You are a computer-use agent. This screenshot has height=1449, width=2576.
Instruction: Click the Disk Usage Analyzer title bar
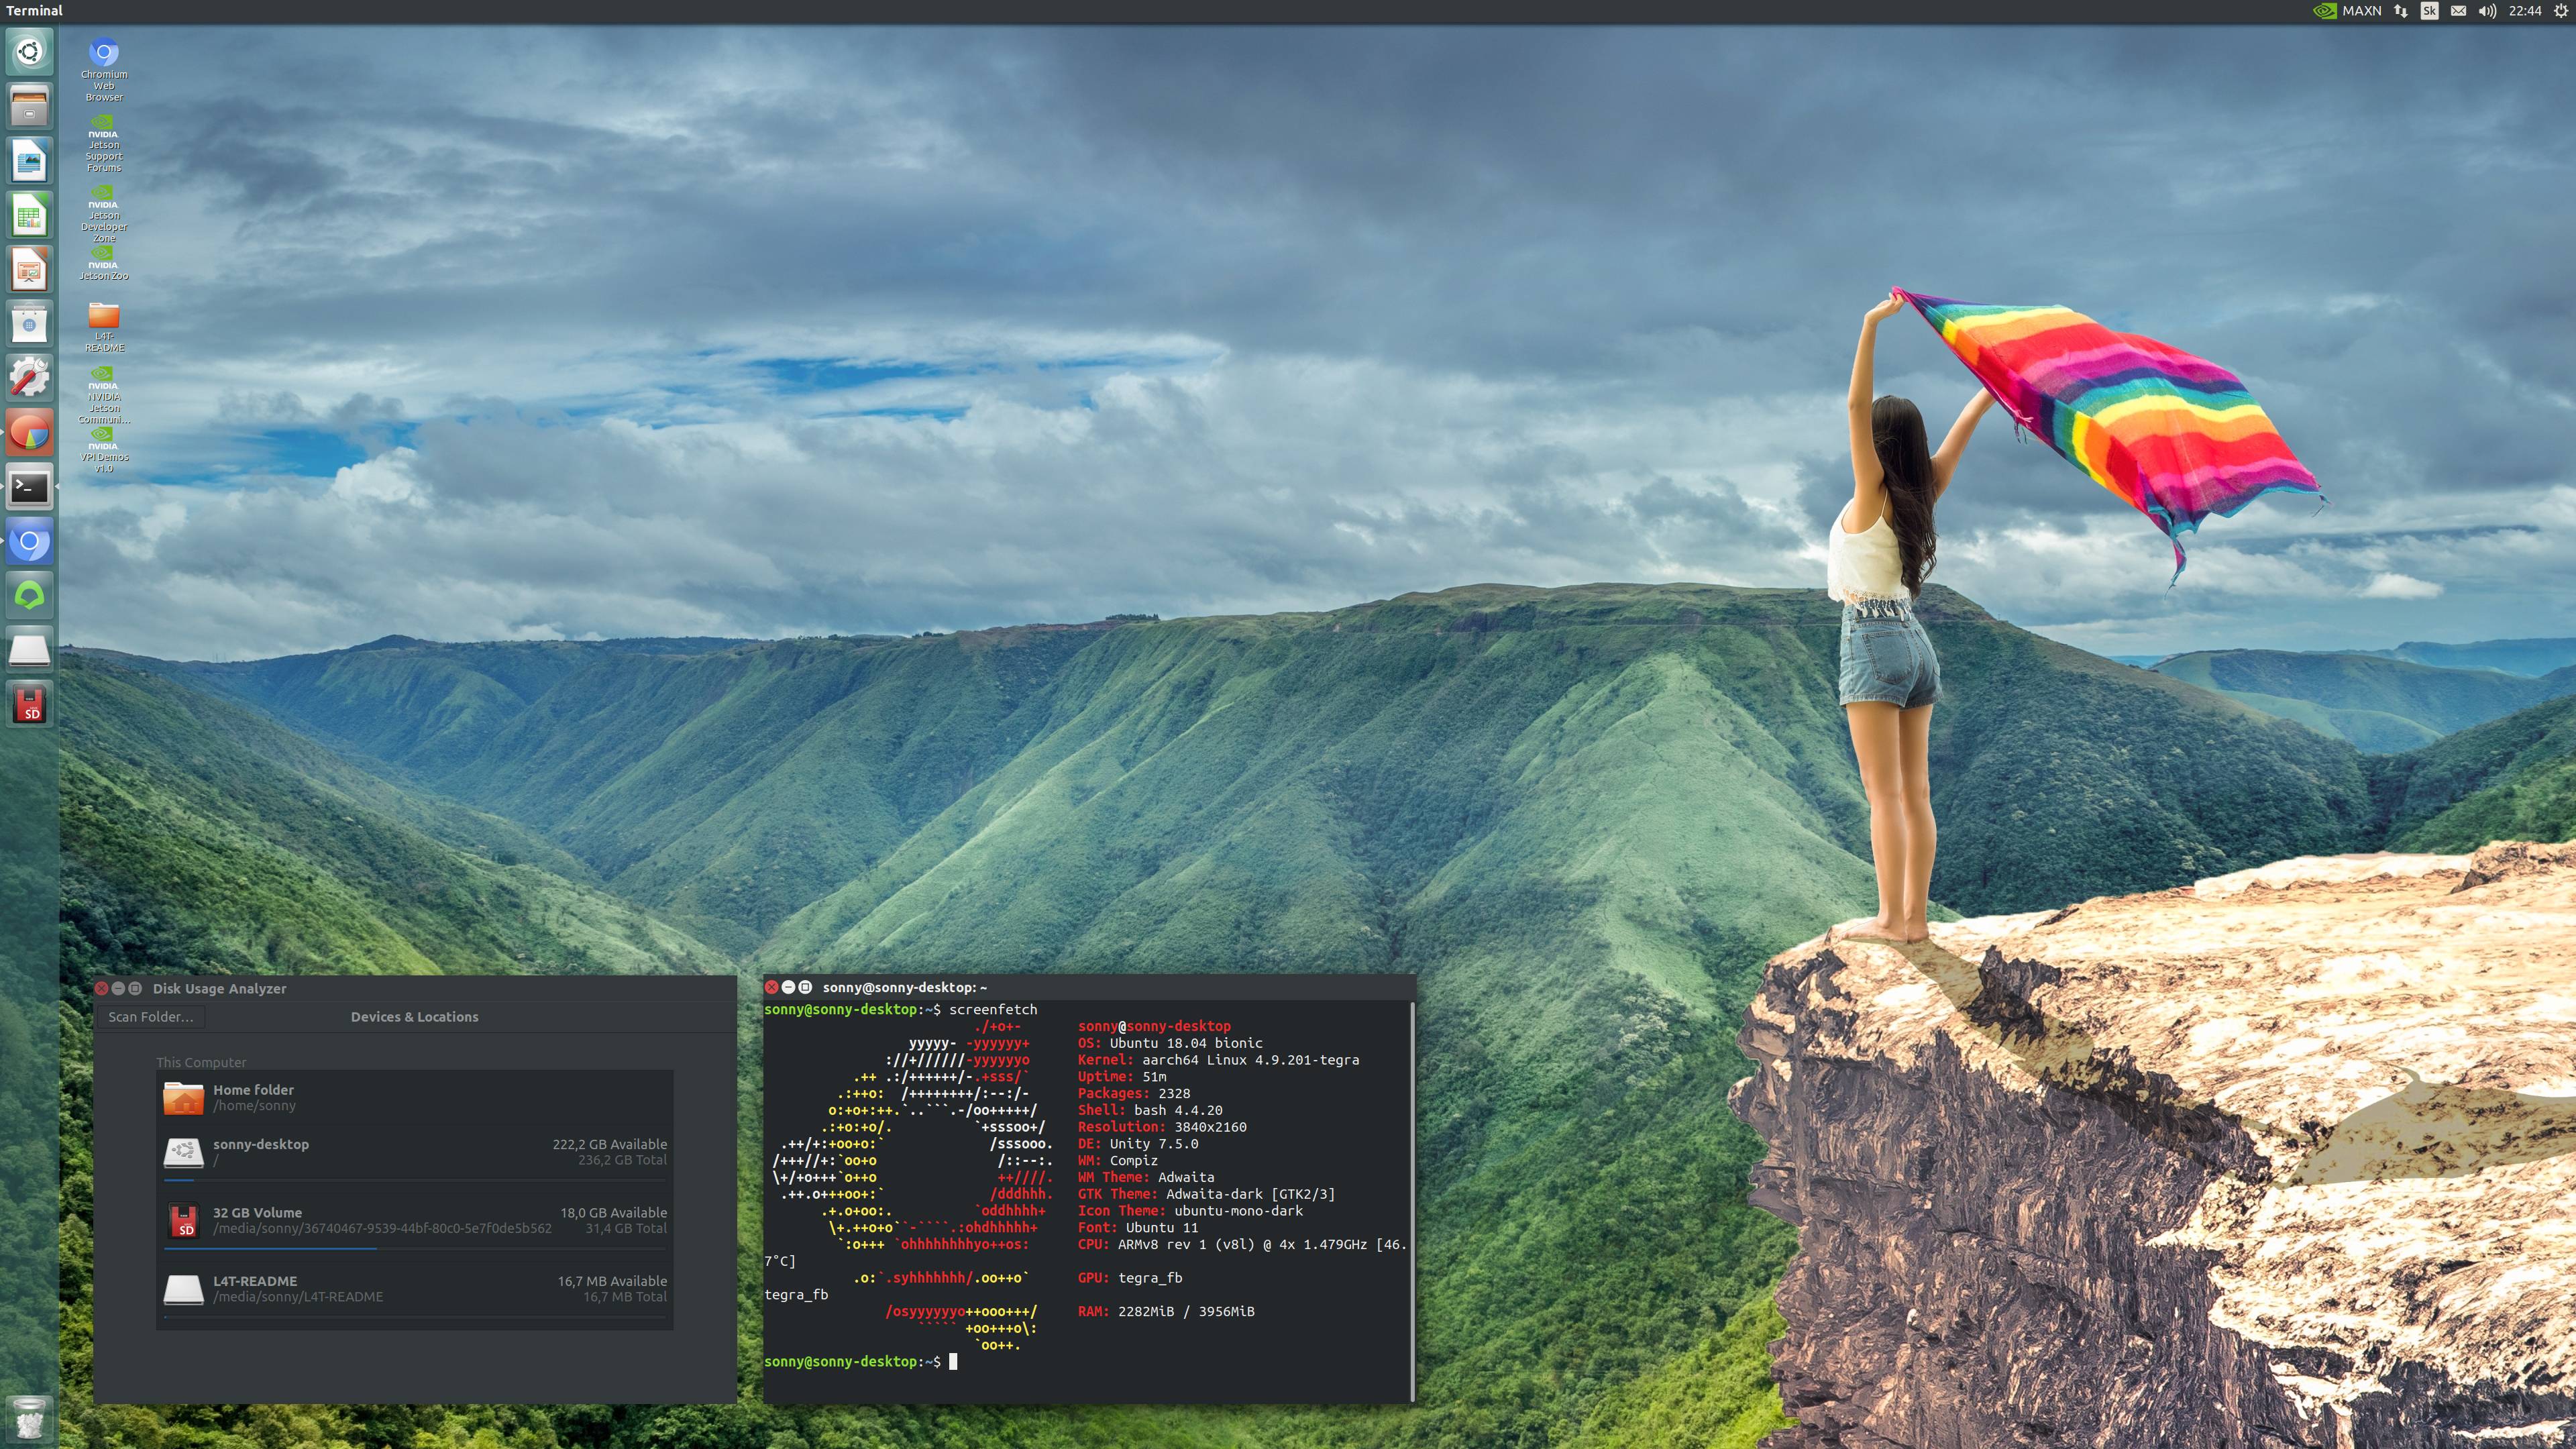point(414,988)
